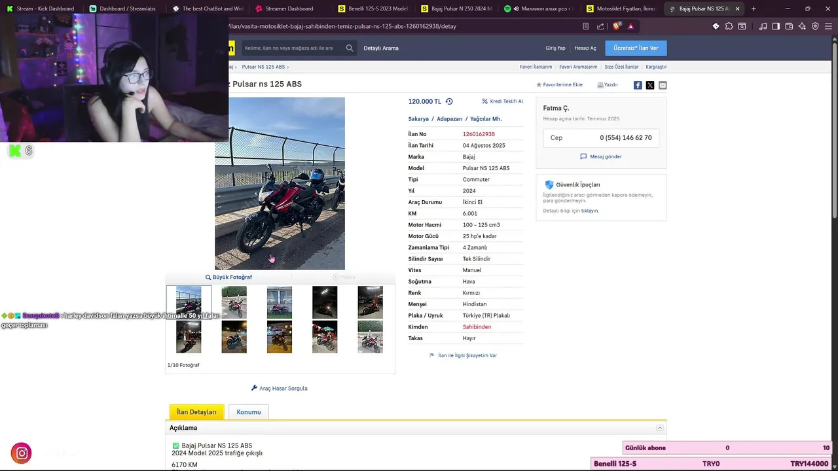The height and width of the screenshot is (471, 838).
Task: Click Mesaj gönder link
Action: [601, 156]
